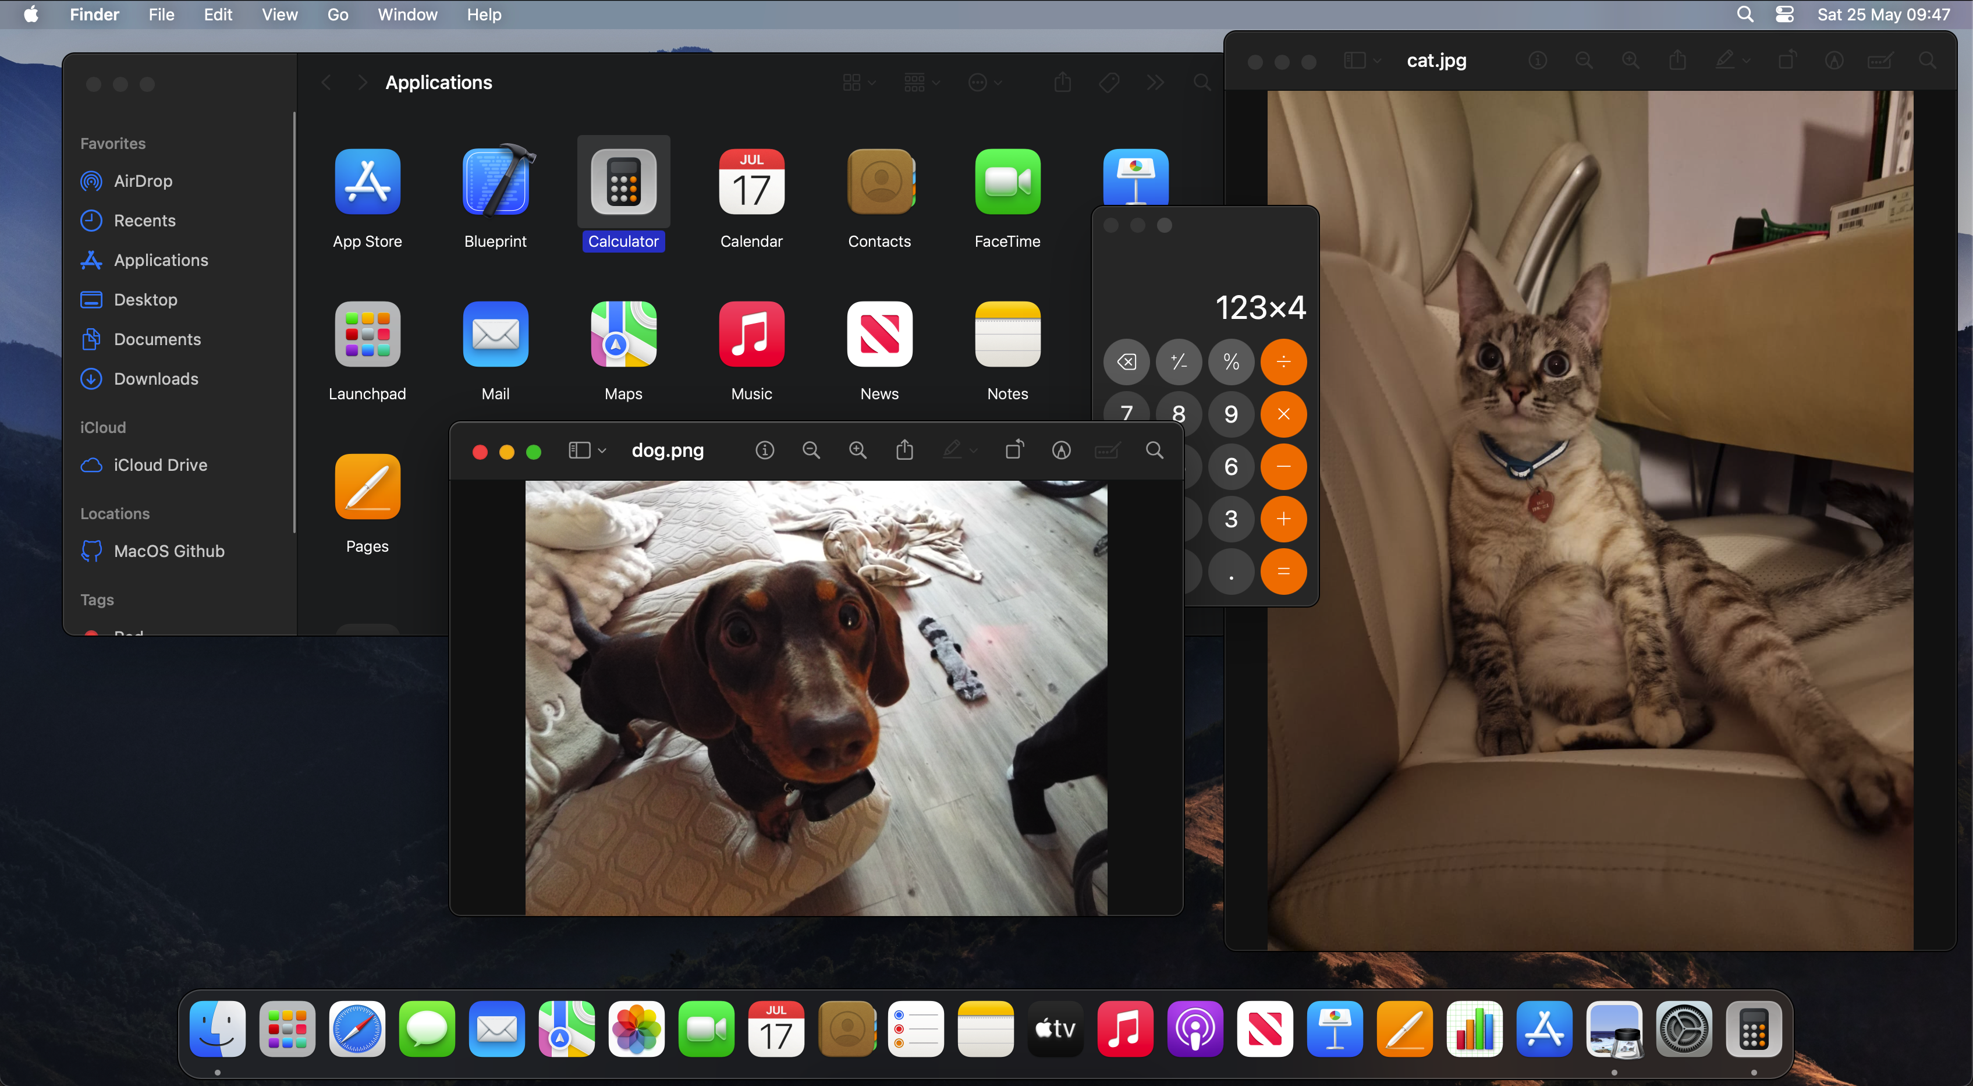The image size is (1973, 1086).
Task: Expand sidebar view menu in cat.jpg
Action: pos(1362,61)
